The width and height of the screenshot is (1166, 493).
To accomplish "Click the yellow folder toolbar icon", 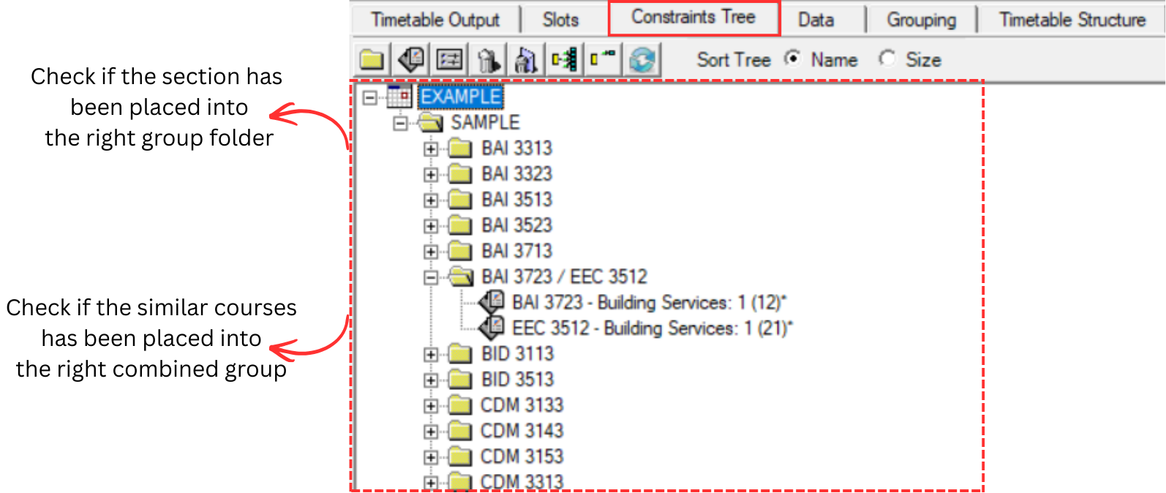I will click(372, 59).
